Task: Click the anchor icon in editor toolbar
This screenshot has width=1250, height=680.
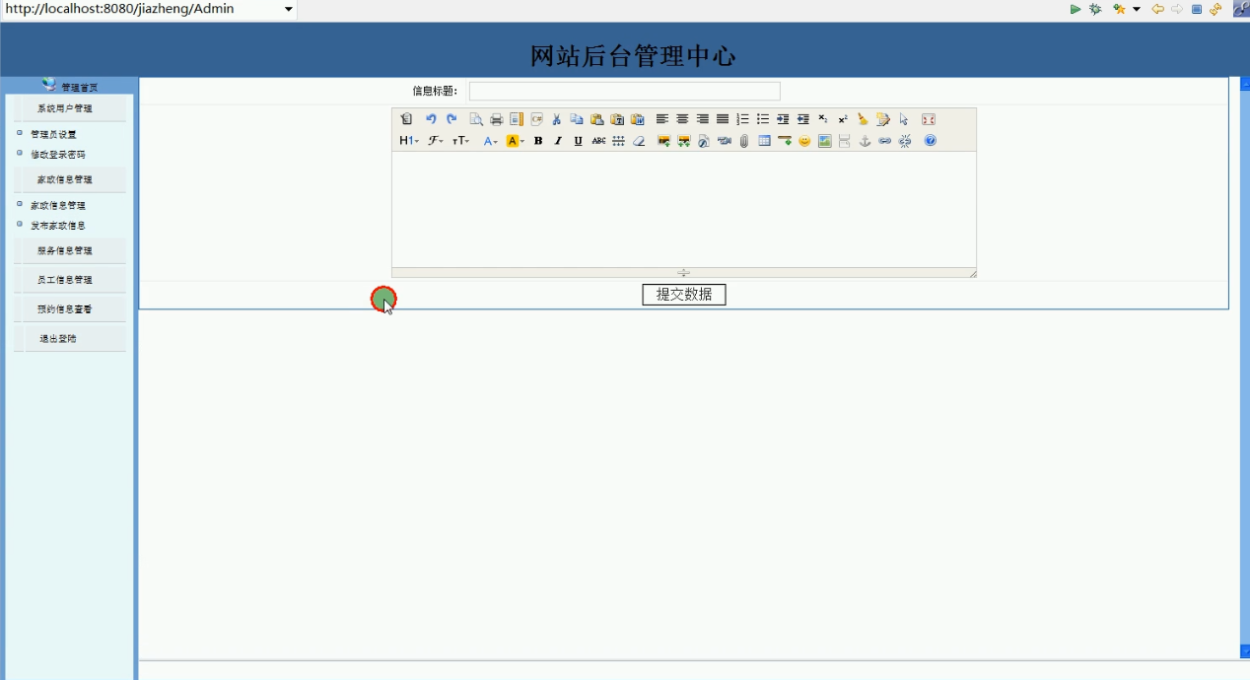Action: (865, 141)
